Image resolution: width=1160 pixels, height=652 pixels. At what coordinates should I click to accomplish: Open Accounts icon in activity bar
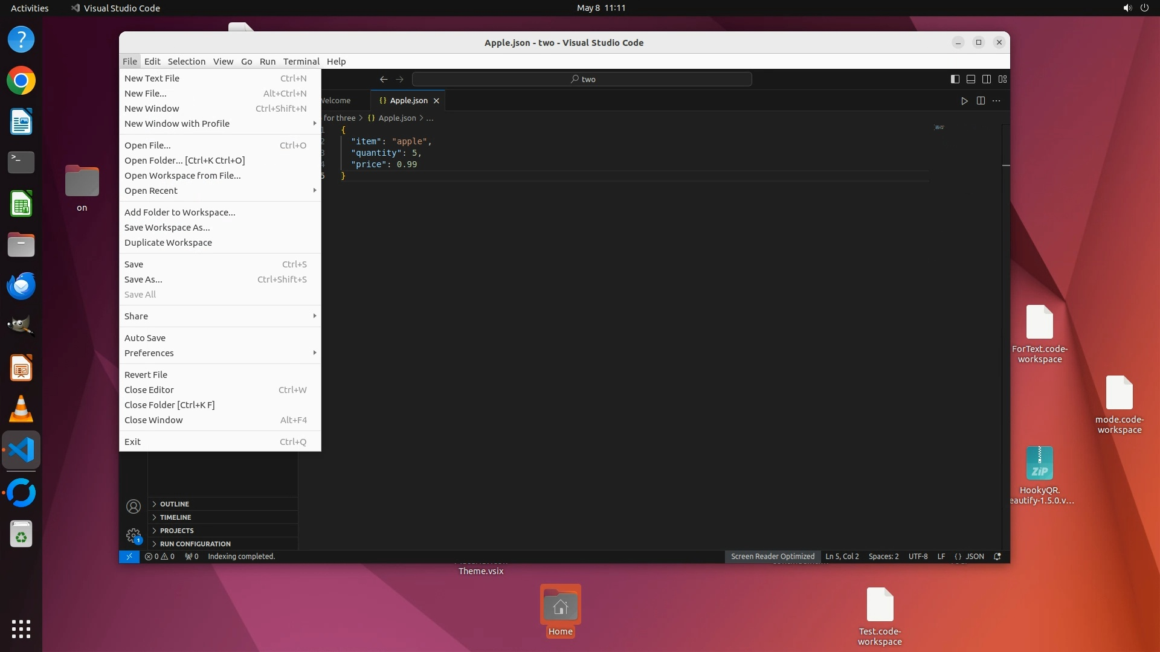pos(134,507)
